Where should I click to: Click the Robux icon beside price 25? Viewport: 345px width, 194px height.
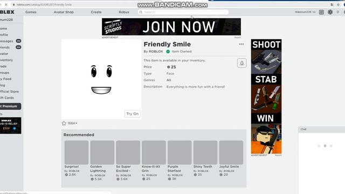coord(169,67)
